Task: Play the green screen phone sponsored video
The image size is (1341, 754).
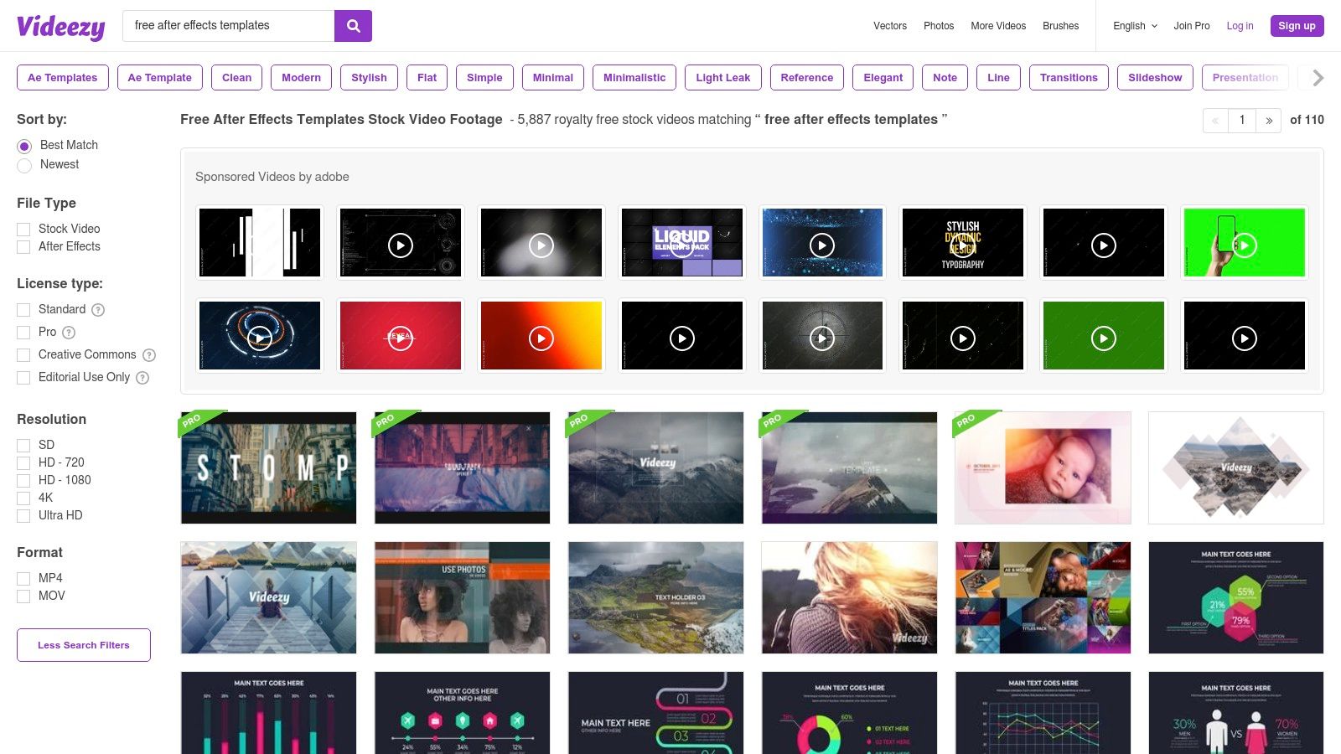Action: [1244, 245]
